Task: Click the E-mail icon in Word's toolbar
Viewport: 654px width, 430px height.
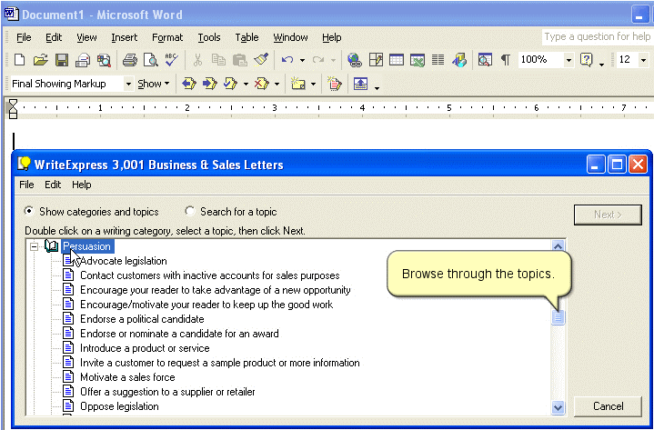Action: click(83, 60)
